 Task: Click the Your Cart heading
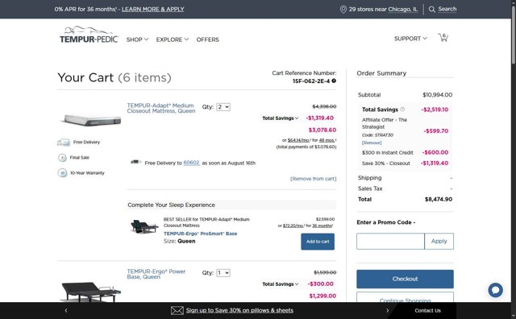(114, 77)
